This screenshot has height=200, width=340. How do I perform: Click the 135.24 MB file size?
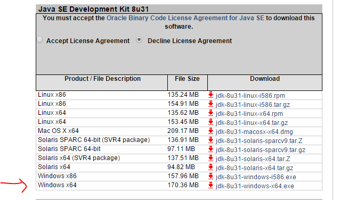(x=183, y=95)
